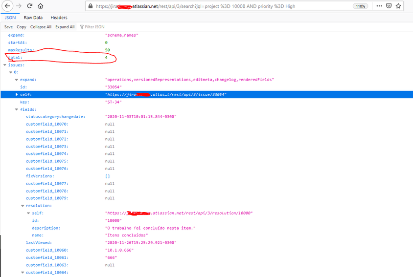Collapse the issue 0 node
Viewport: 413px width, 277px height.
pyautogui.click(x=11, y=72)
